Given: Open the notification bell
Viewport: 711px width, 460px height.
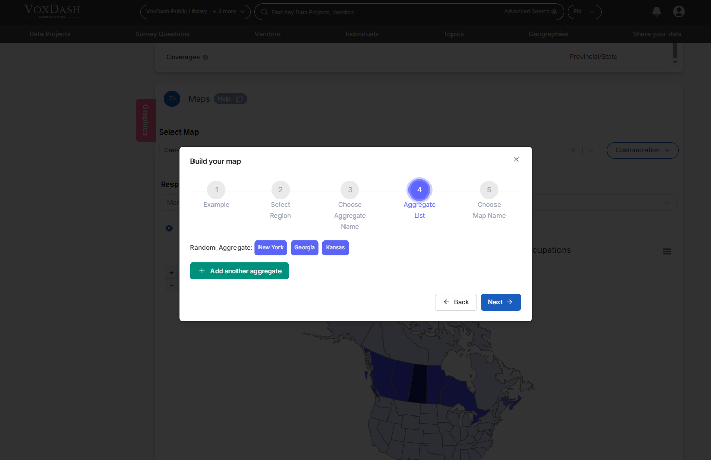Looking at the screenshot, I should [656, 12].
